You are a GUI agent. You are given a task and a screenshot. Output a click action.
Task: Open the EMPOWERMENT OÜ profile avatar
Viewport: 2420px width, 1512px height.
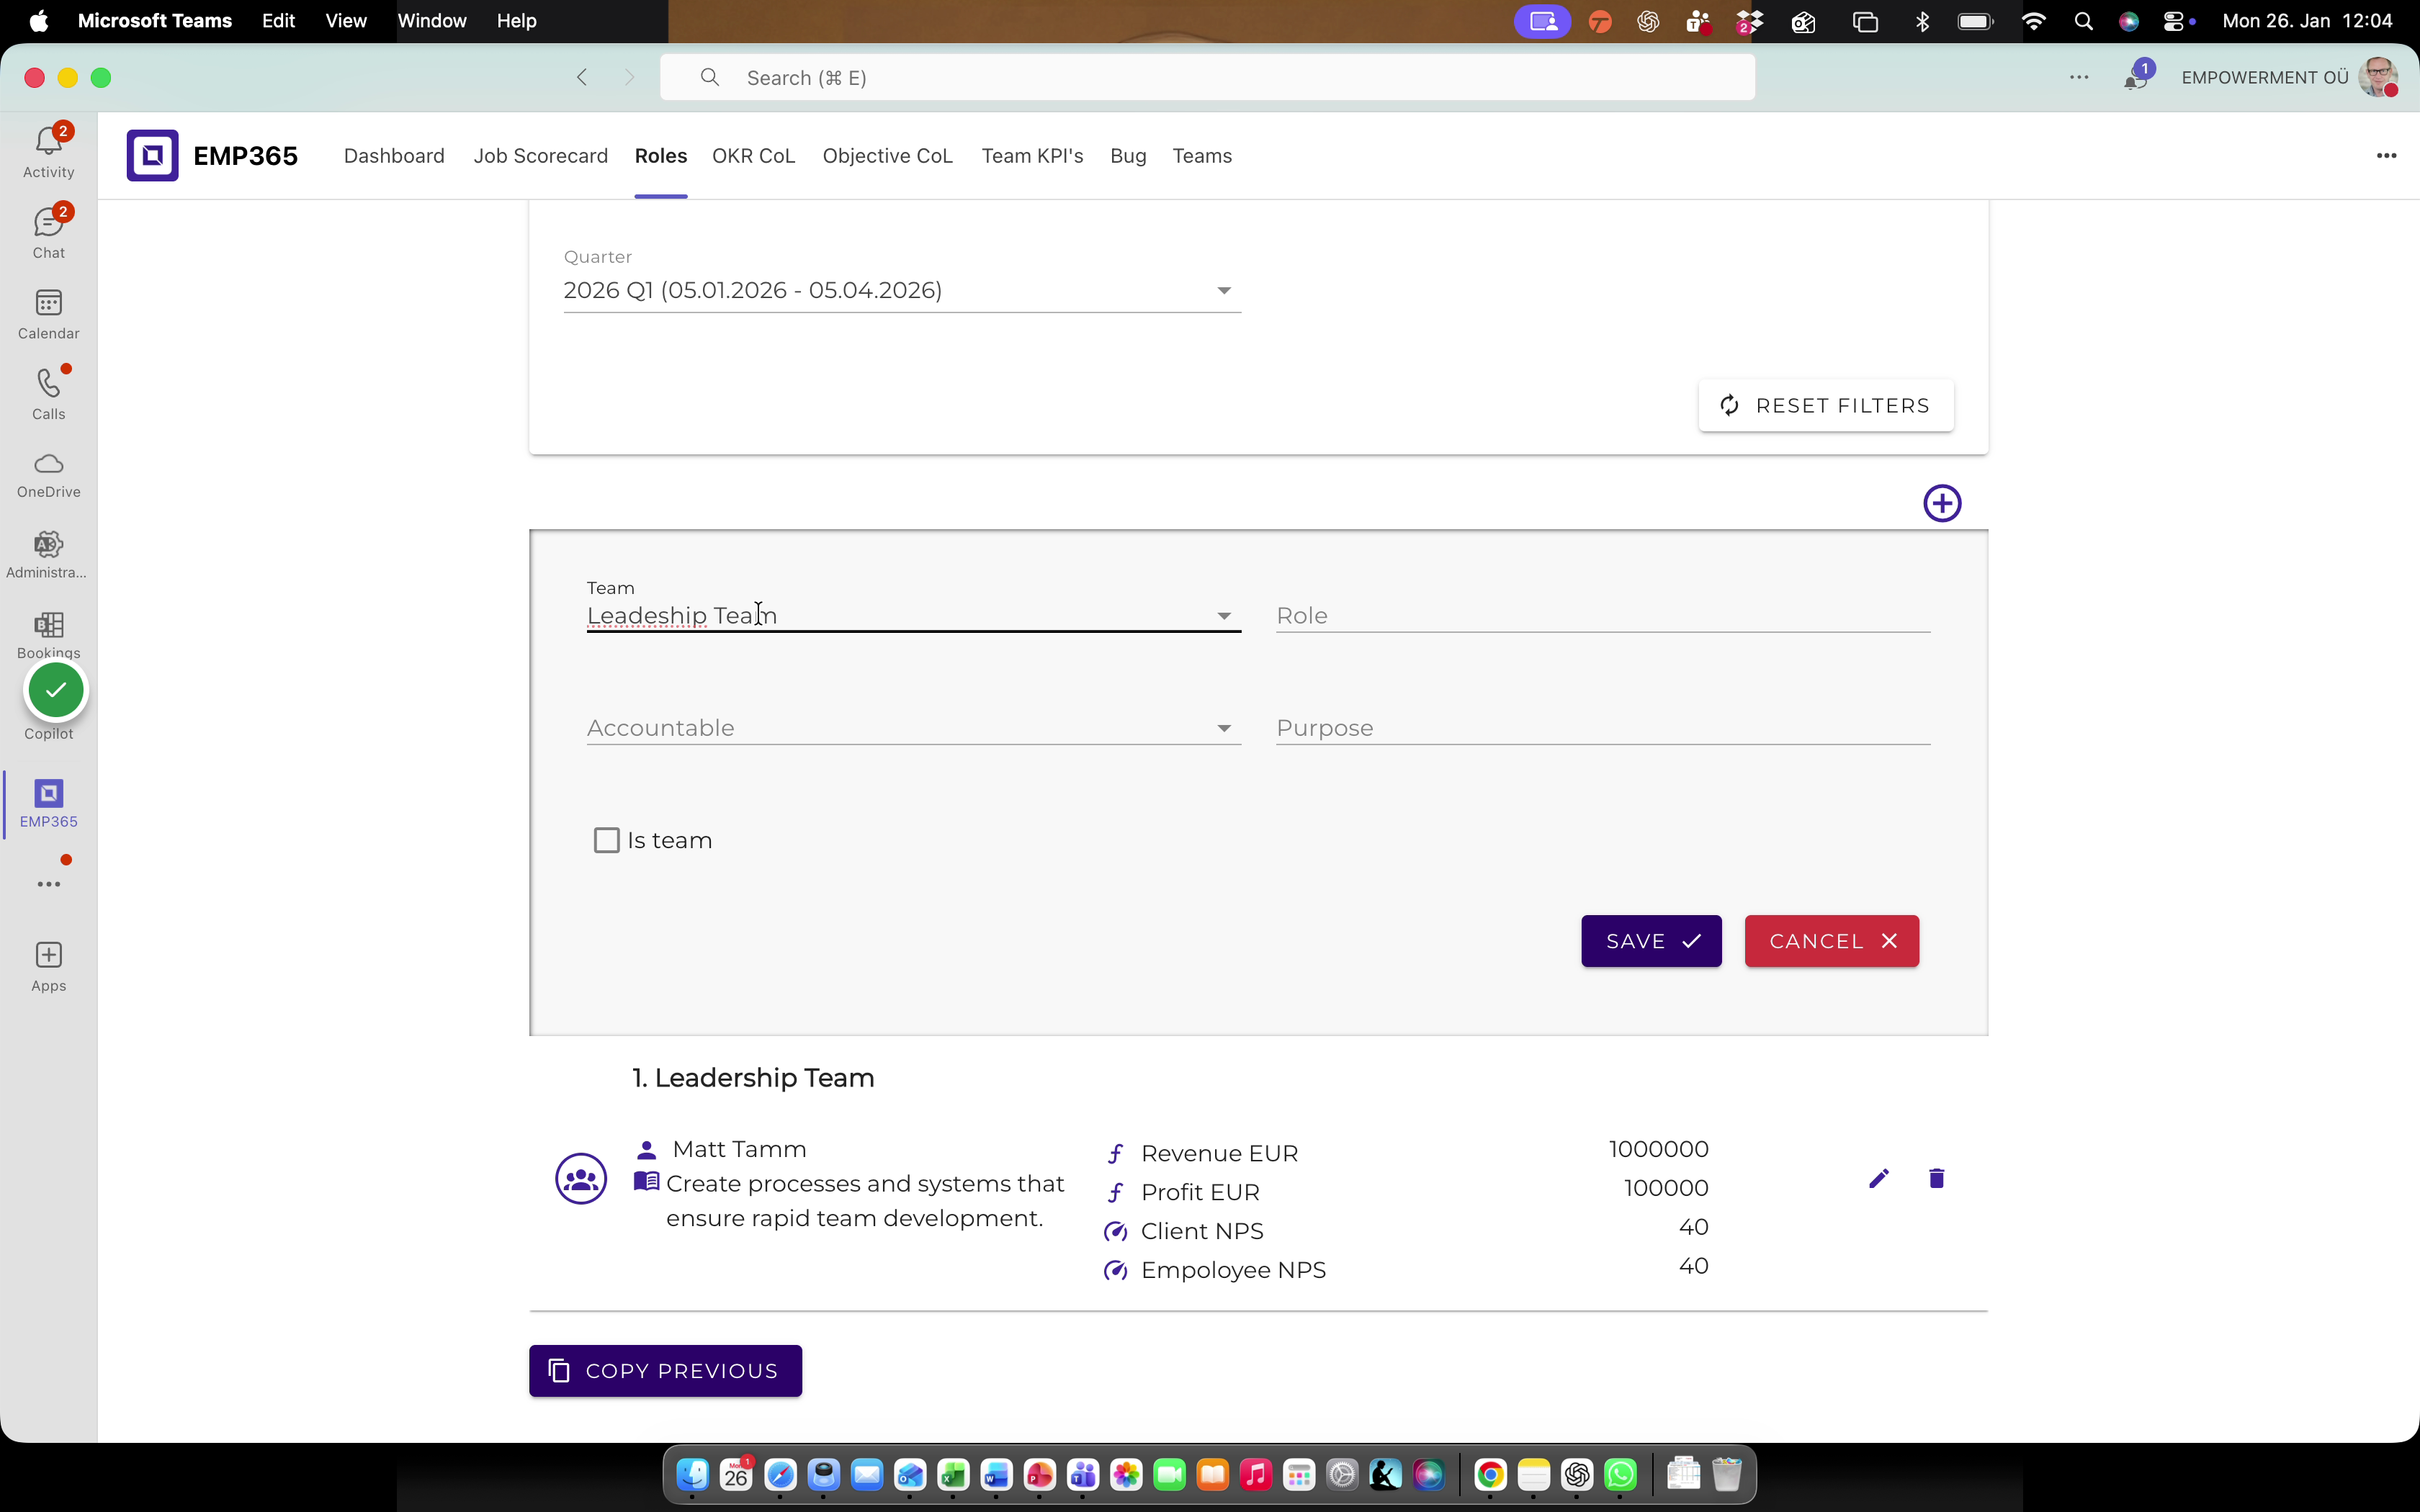(2378, 77)
